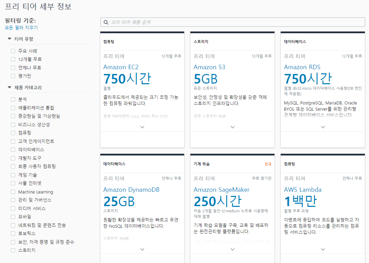The image size is (369, 263).
Task: Check the 언제나 무료 filter checkbox
Action: (x=13, y=67)
